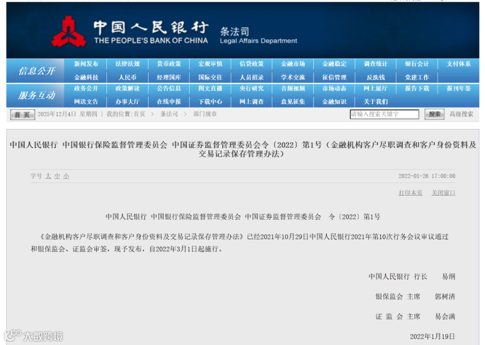Select 学术交流 in navigation
The image size is (485, 345).
click(x=293, y=77)
